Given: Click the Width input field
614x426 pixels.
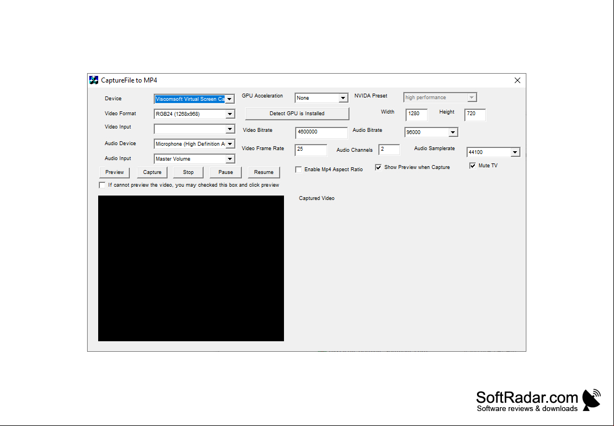Looking at the screenshot, I should tap(417, 115).
